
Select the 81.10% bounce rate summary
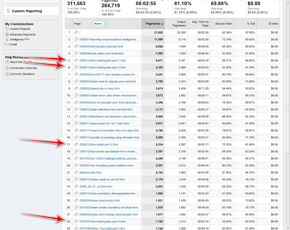tap(183, 4)
